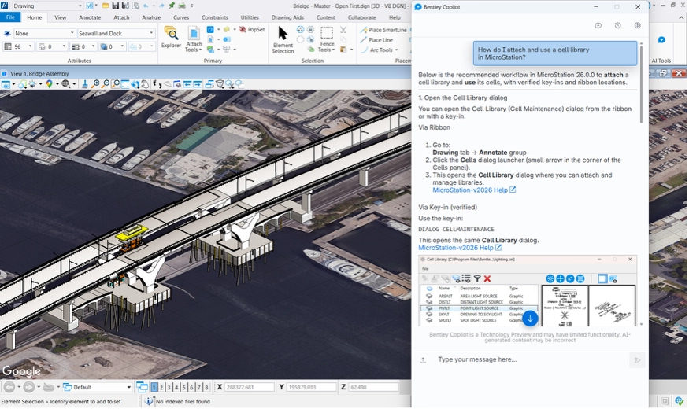Screen dimensions: 689x409
Task: Switch to the Analyze ribbon tab
Action: [x=151, y=17]
